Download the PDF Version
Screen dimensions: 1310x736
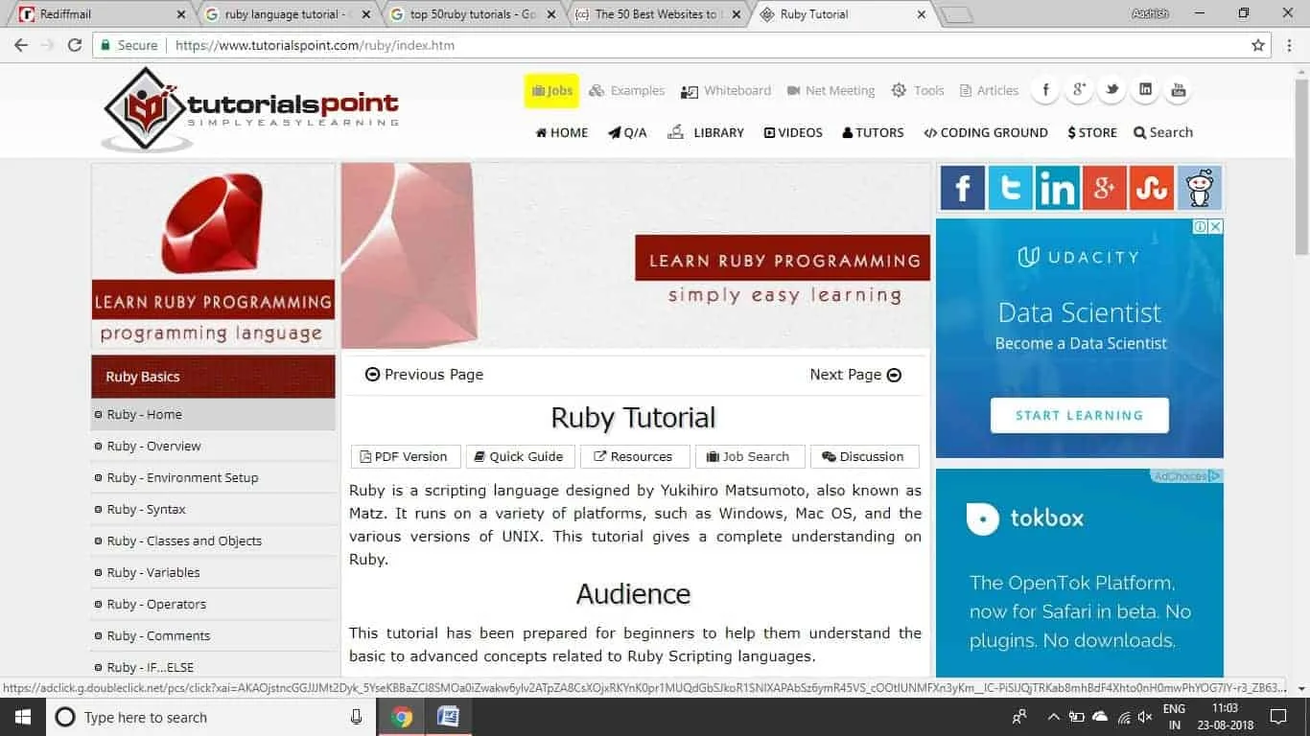406,457
